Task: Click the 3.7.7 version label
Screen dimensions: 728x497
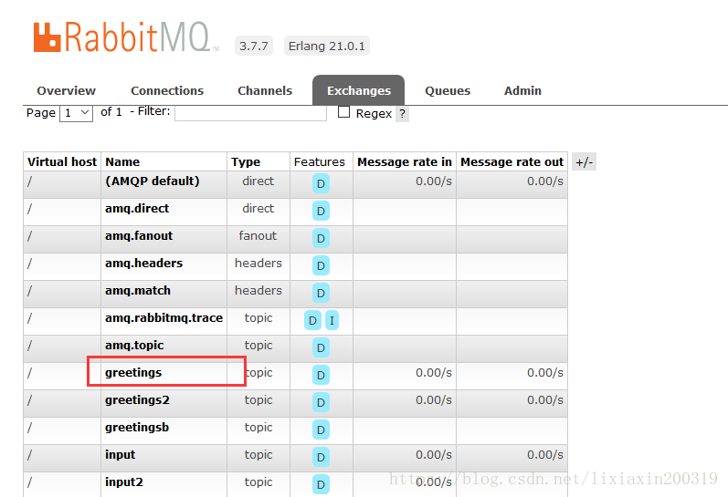Action: [x=254, y=46]
